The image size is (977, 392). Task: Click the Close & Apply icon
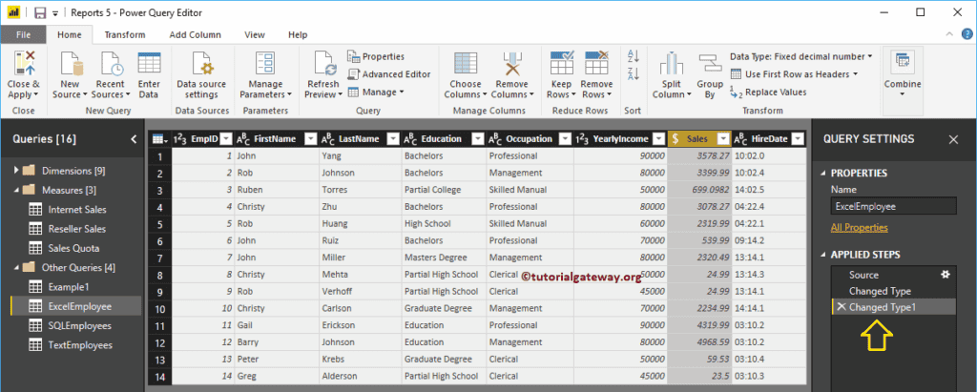24,64
